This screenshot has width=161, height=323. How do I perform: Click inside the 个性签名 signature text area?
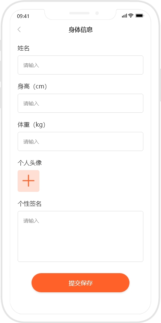tap(80, 236)
